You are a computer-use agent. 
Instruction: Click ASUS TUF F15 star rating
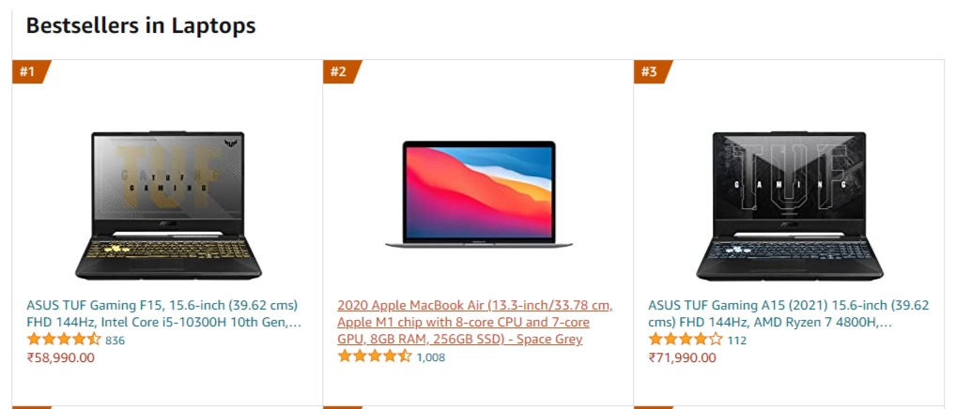pos(64,340)
